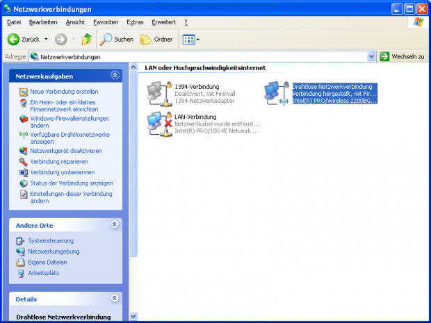Viewport: 431px width, 323px height.
Task: Click Ein Heim- oder kleines Firmennetzwerk einrichten
Action: (x=64, y=106)
